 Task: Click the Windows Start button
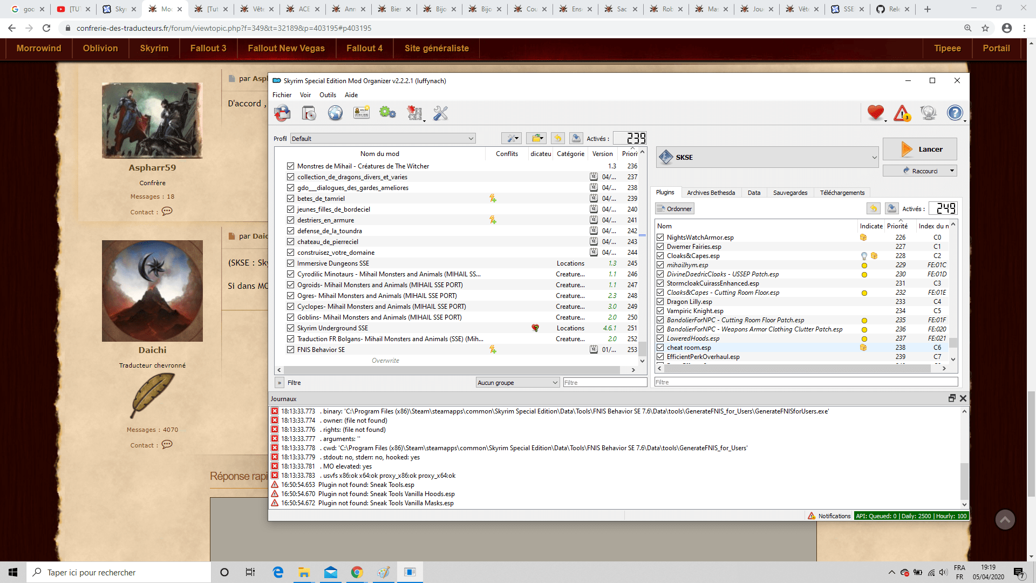[x=13, y=572]
